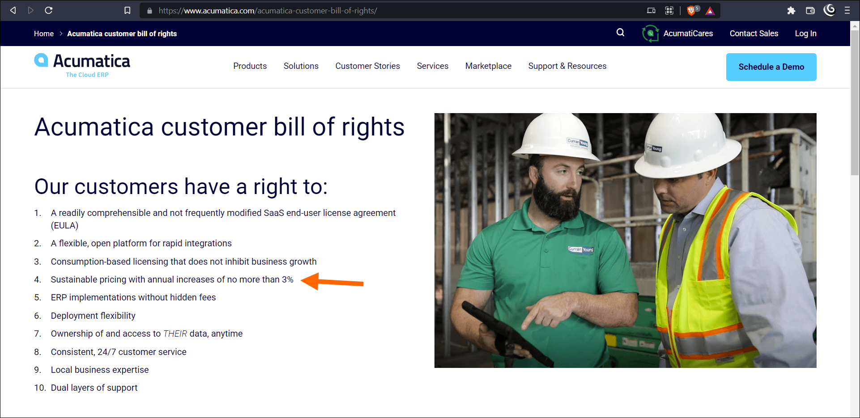Select Customer Stories in the navigation

367,66
